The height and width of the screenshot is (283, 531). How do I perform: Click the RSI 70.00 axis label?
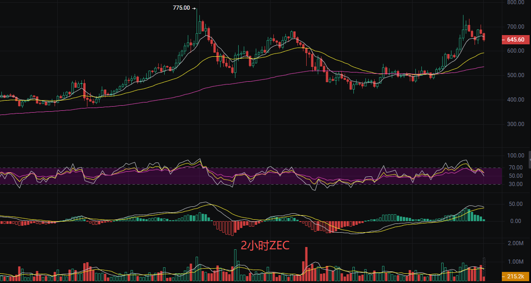(x=516, y=168)
